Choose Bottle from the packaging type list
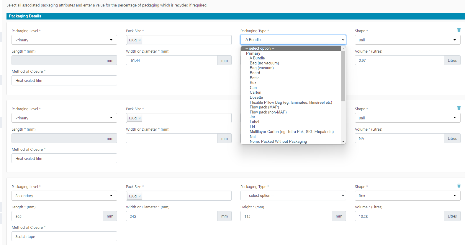 pos(255,78)
